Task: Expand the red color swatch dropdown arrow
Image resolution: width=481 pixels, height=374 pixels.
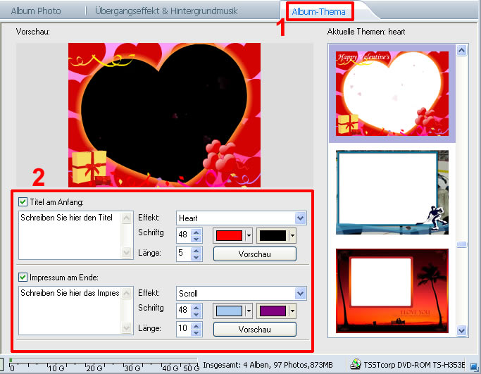Action: (249, 236)
